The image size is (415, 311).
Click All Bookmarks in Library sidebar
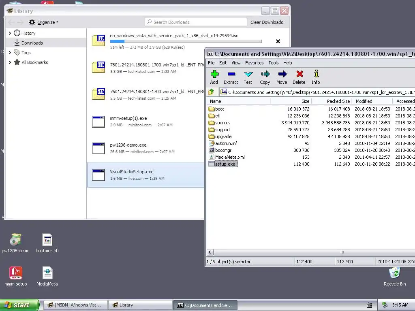[31, 62]
